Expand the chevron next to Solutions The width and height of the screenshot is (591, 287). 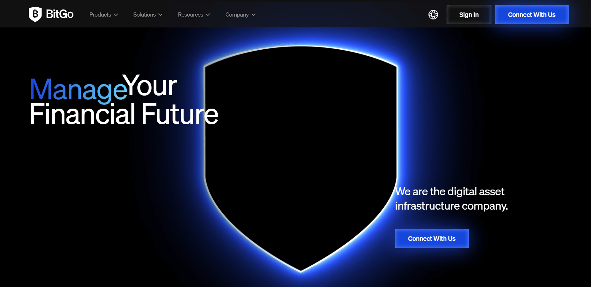(160, 15)
